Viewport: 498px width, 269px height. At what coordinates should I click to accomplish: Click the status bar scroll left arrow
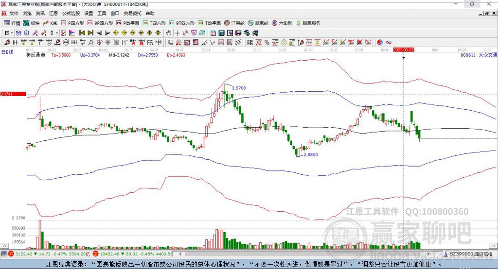click(x=180, y=254)
